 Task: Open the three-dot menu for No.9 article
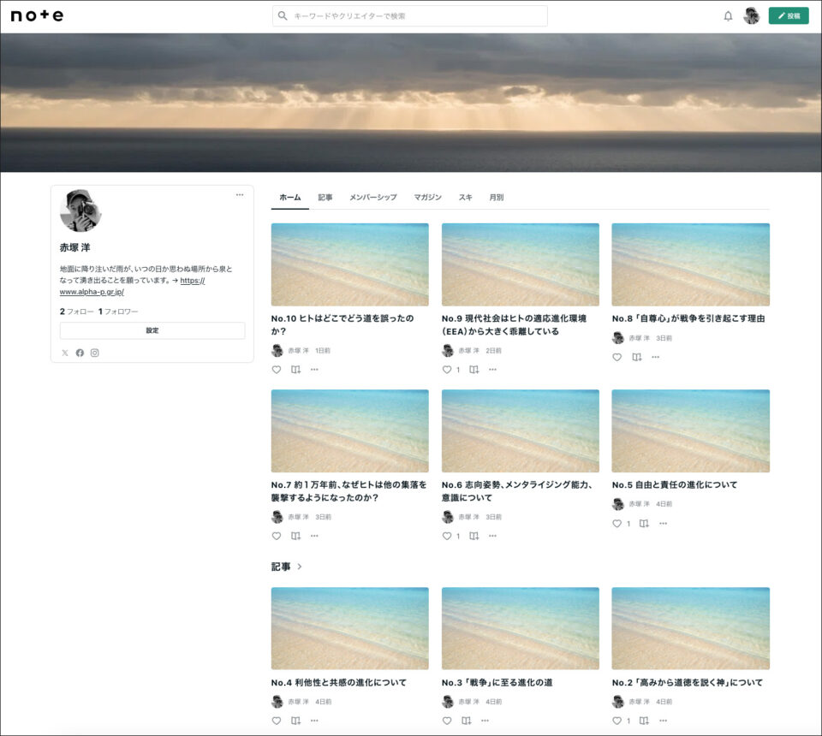[492, 370]
